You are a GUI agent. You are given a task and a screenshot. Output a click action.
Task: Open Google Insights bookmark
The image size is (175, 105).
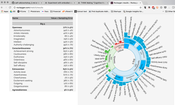[133, 11]
